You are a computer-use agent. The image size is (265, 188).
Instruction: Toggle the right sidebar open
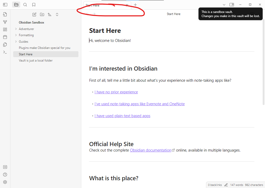tap(232, 4)
